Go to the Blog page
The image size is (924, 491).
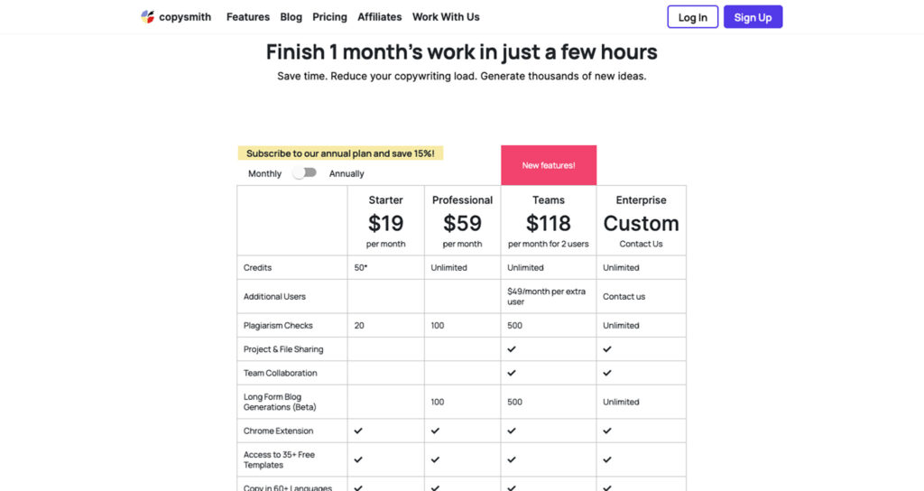(x=291, y=17)
